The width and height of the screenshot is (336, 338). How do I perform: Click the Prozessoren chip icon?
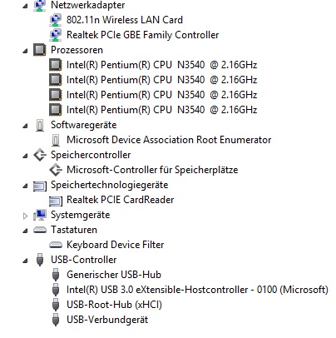(40, 50)
